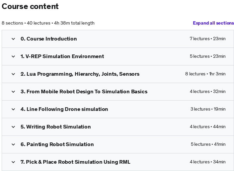
Task: Click the 'Course content' heading
Action: tap(30, 6)
